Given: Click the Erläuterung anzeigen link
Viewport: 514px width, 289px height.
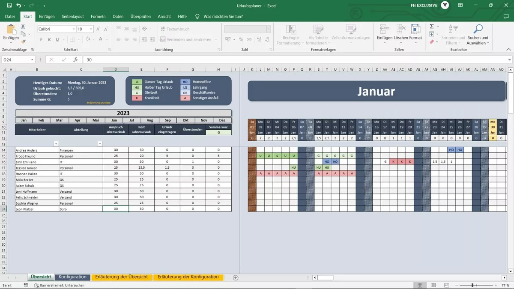Looking at the screenshot, I should coord(99,103).
